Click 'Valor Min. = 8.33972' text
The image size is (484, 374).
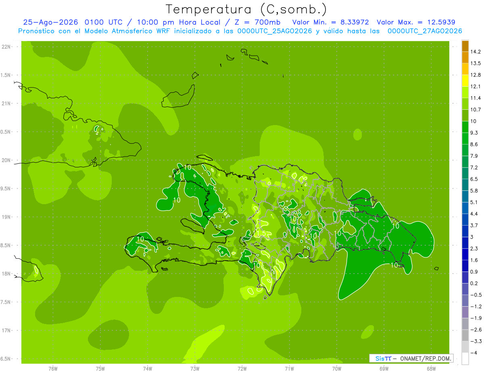click(331, 22)
